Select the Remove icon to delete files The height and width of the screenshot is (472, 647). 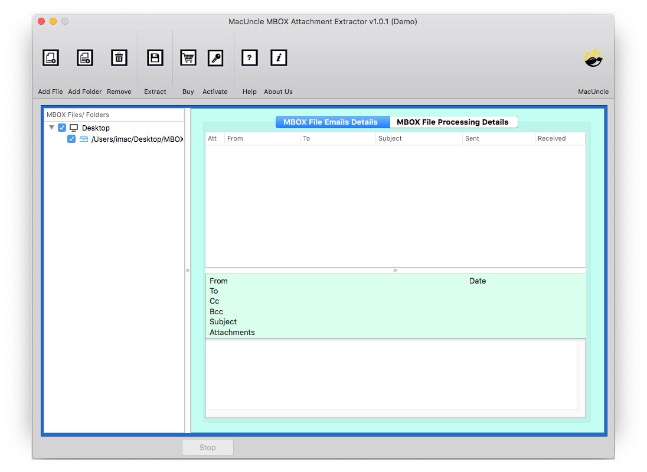click(x=119, y=57)
